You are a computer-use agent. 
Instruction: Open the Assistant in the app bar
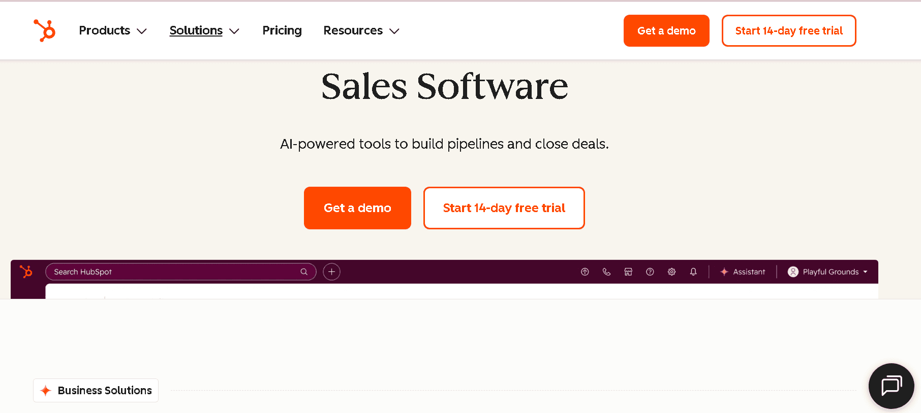[x=743, y=272]
